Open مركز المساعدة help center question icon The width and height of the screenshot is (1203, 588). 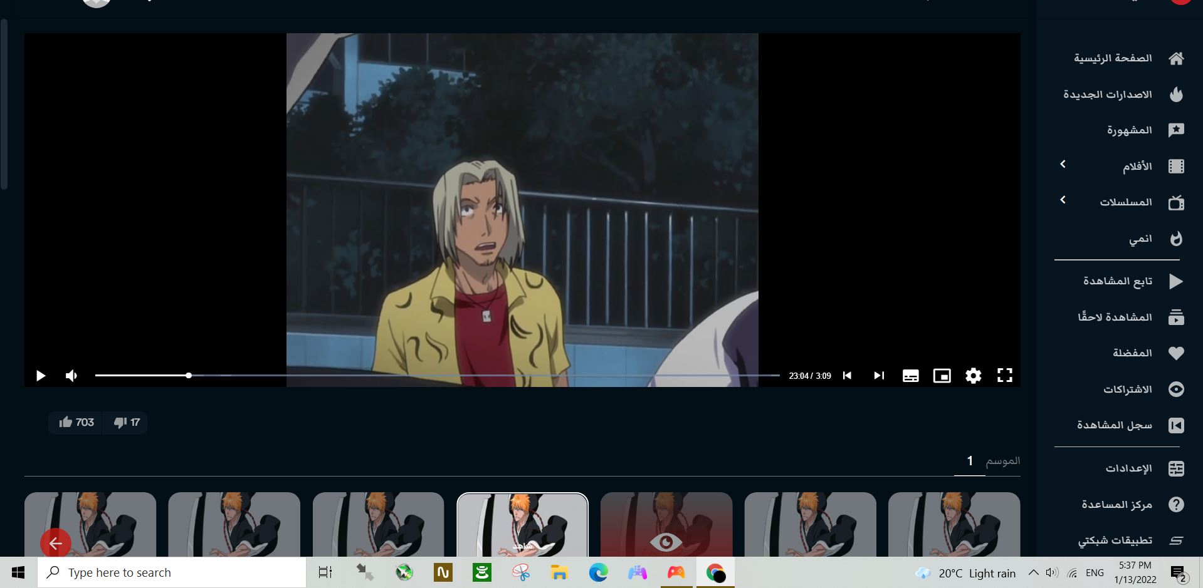pos(1176,505)
